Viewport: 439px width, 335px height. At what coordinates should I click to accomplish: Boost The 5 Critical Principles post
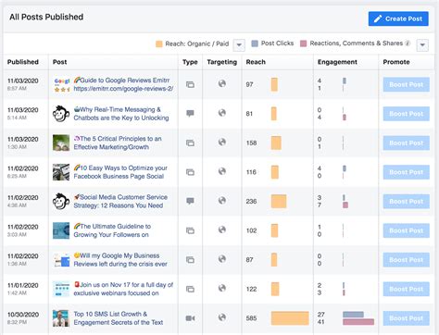[x=407, y=143]
